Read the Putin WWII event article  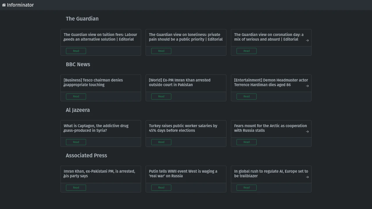(161, 188)
